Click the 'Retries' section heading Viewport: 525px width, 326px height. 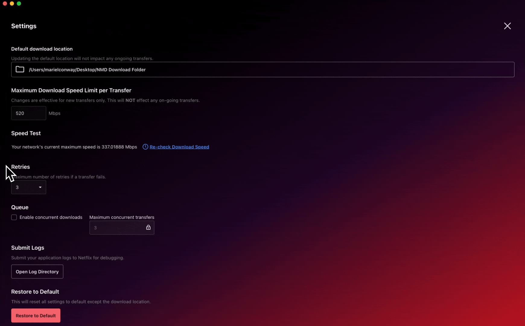click(21, 167)
